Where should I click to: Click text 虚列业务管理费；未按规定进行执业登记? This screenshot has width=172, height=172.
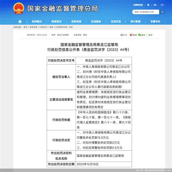104,92
